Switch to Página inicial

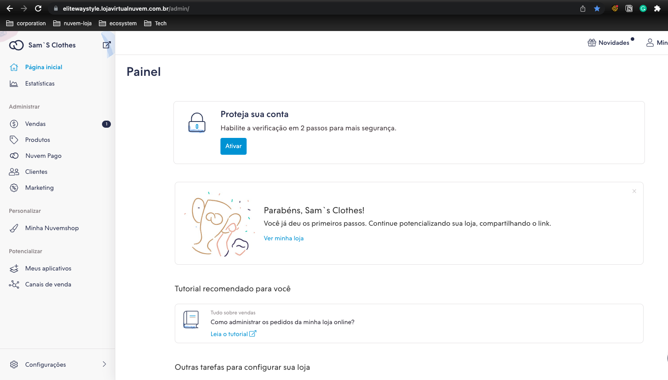point(44,67)
